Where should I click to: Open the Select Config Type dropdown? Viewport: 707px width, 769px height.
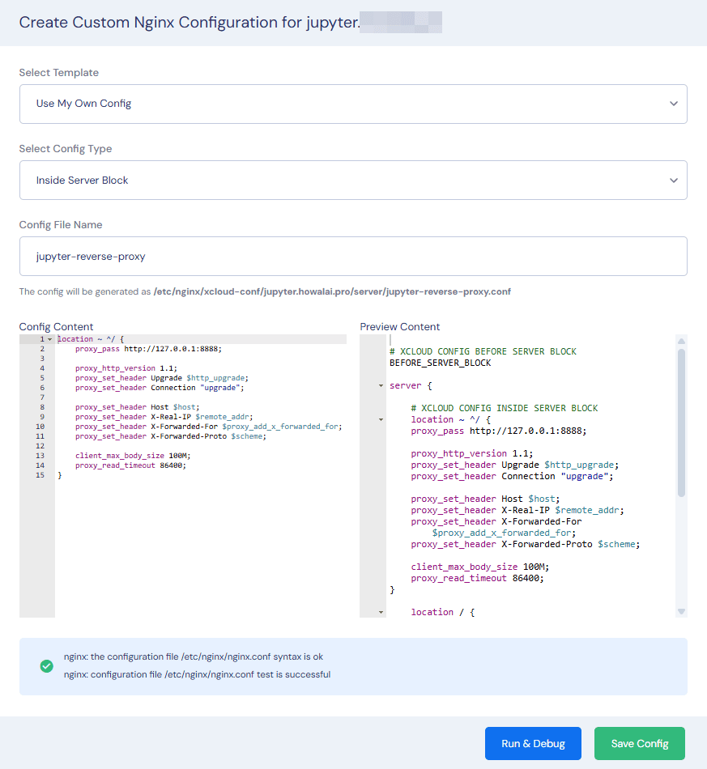coord(353,180)
